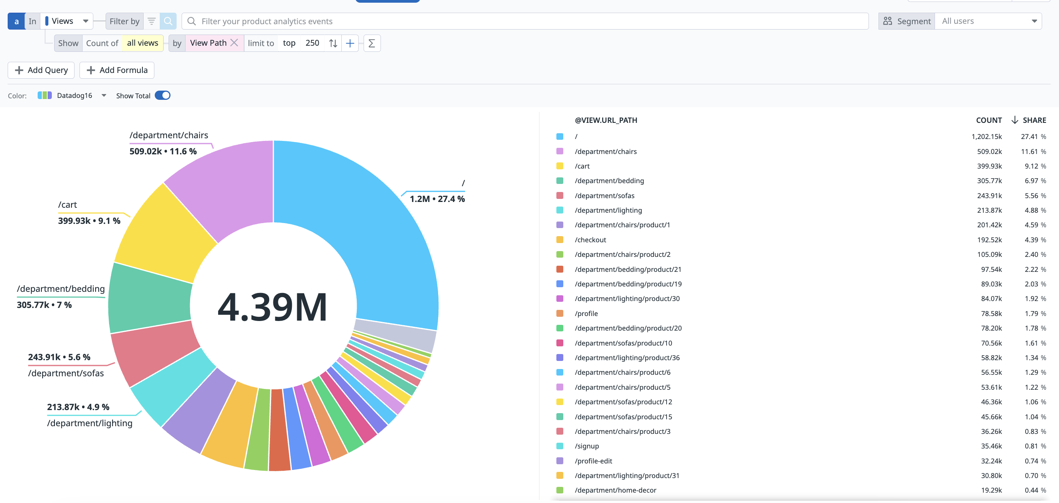Click the /department/lighting/product/36 row

pos(801,357)
